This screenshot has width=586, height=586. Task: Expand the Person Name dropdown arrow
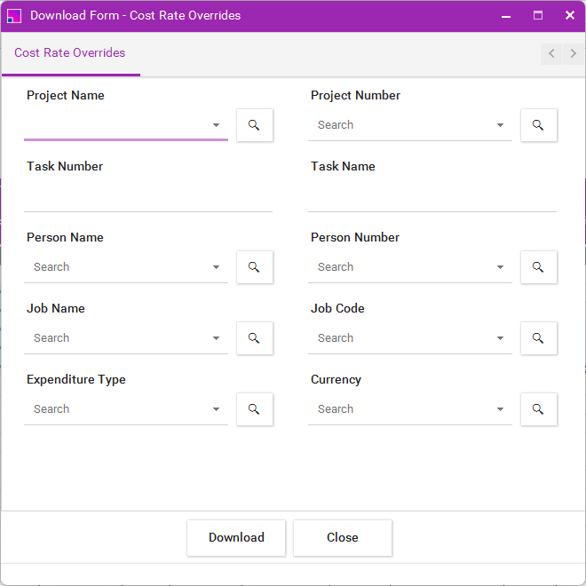click(216, 267)
